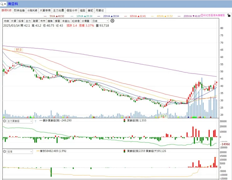Toggle 均線 overlay button

7,21
